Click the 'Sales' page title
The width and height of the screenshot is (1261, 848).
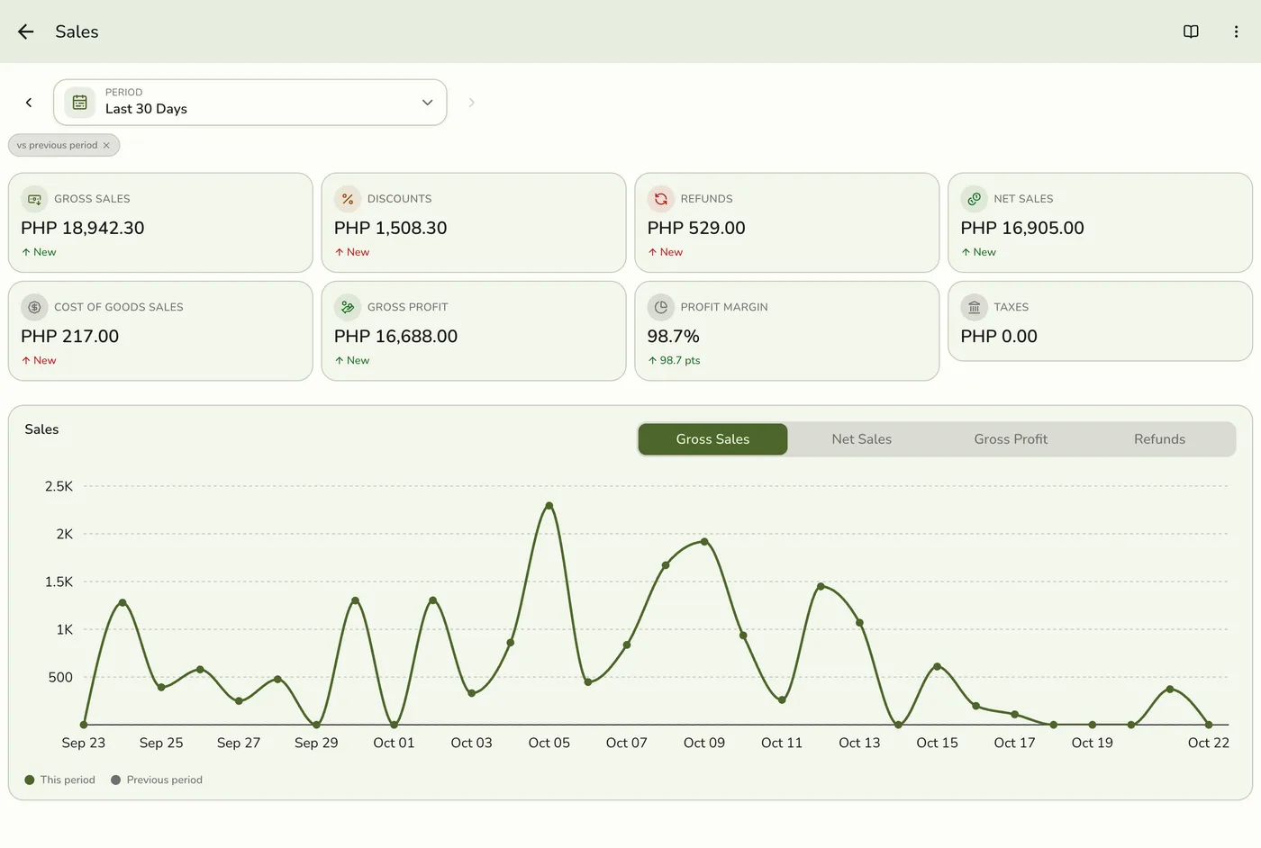77,32
